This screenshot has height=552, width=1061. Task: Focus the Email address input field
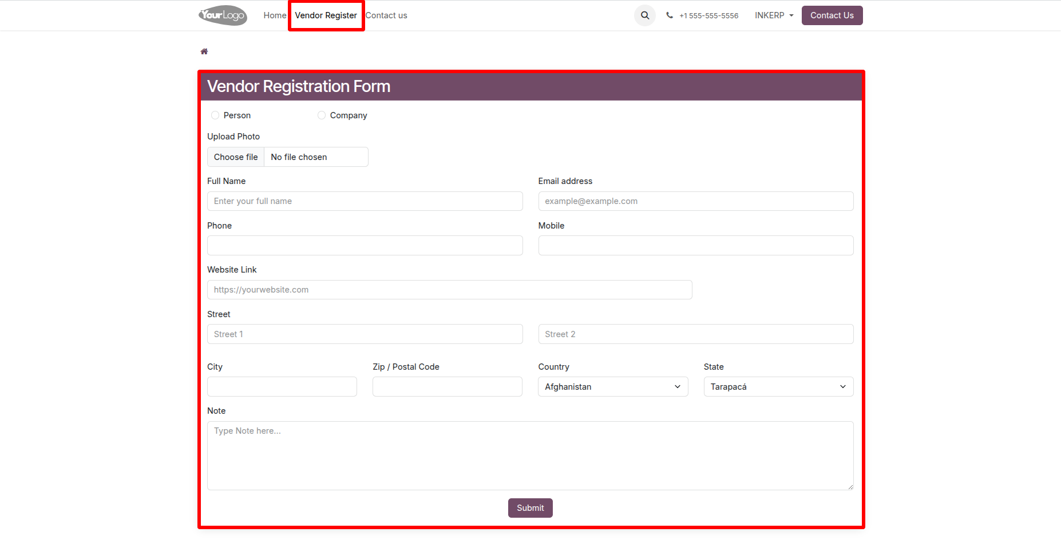[x=696, y=201]
